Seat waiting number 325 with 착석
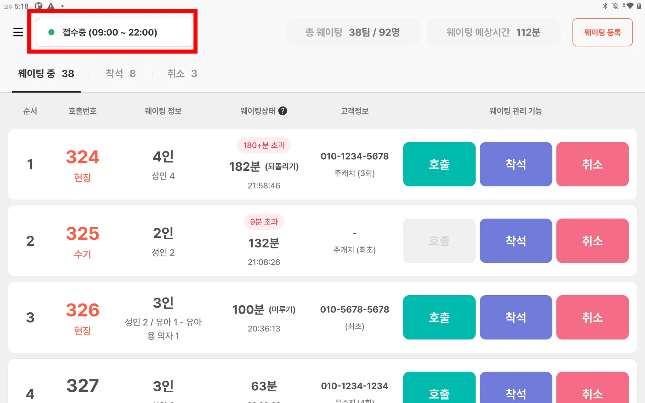 [516, 241]
